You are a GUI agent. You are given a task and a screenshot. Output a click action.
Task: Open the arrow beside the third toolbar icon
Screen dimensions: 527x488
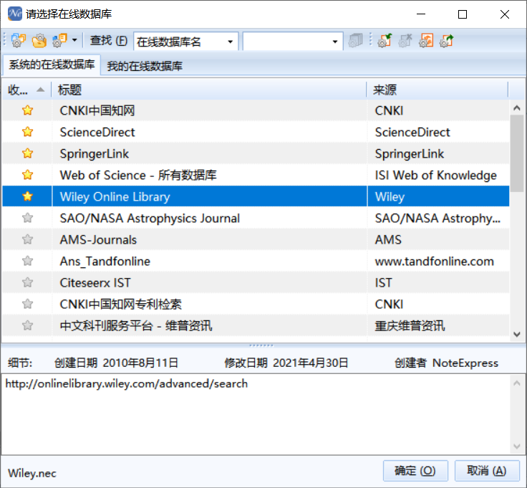[x=74, y=41]
